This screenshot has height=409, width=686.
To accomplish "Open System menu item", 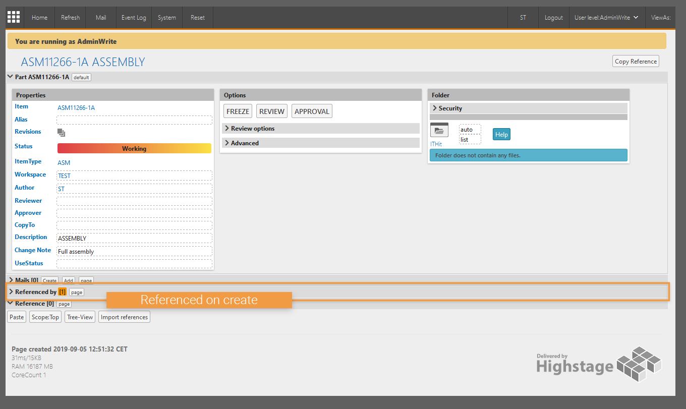I will coord(167,17).
